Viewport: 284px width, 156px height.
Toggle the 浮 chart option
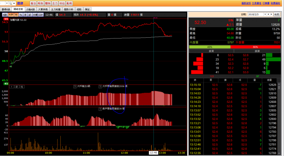pyautogui.click(x=25, y=15)
